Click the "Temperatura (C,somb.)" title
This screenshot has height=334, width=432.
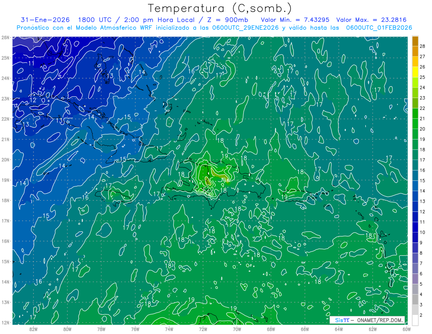[x=220, y=8]
